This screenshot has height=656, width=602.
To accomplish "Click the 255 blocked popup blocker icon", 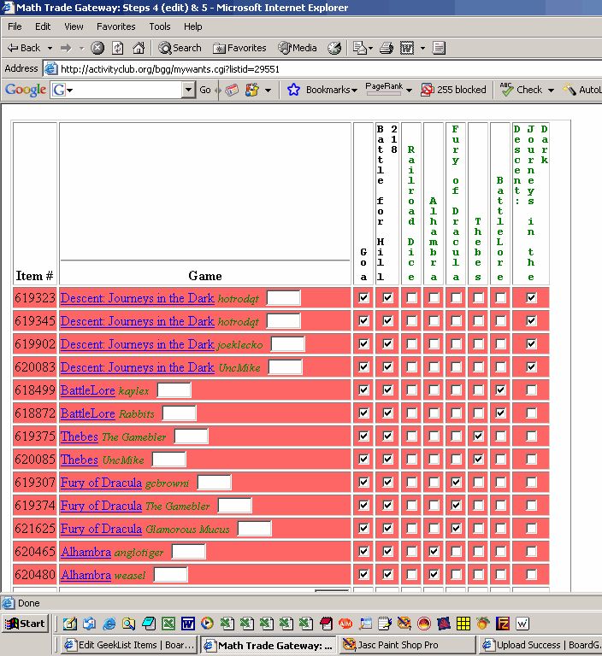I will click(454, 90).
